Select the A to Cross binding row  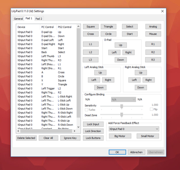[46, 72]
